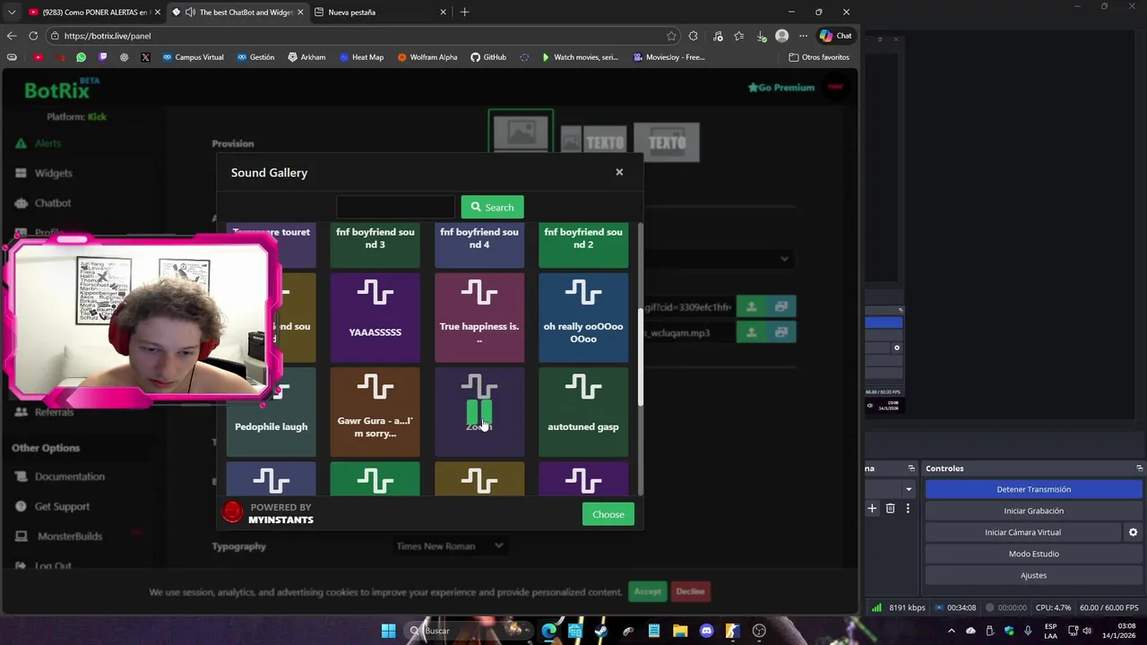Open OBS three-dot options menu
This screenshot has height=645, width=1147.
pos(908,508)
